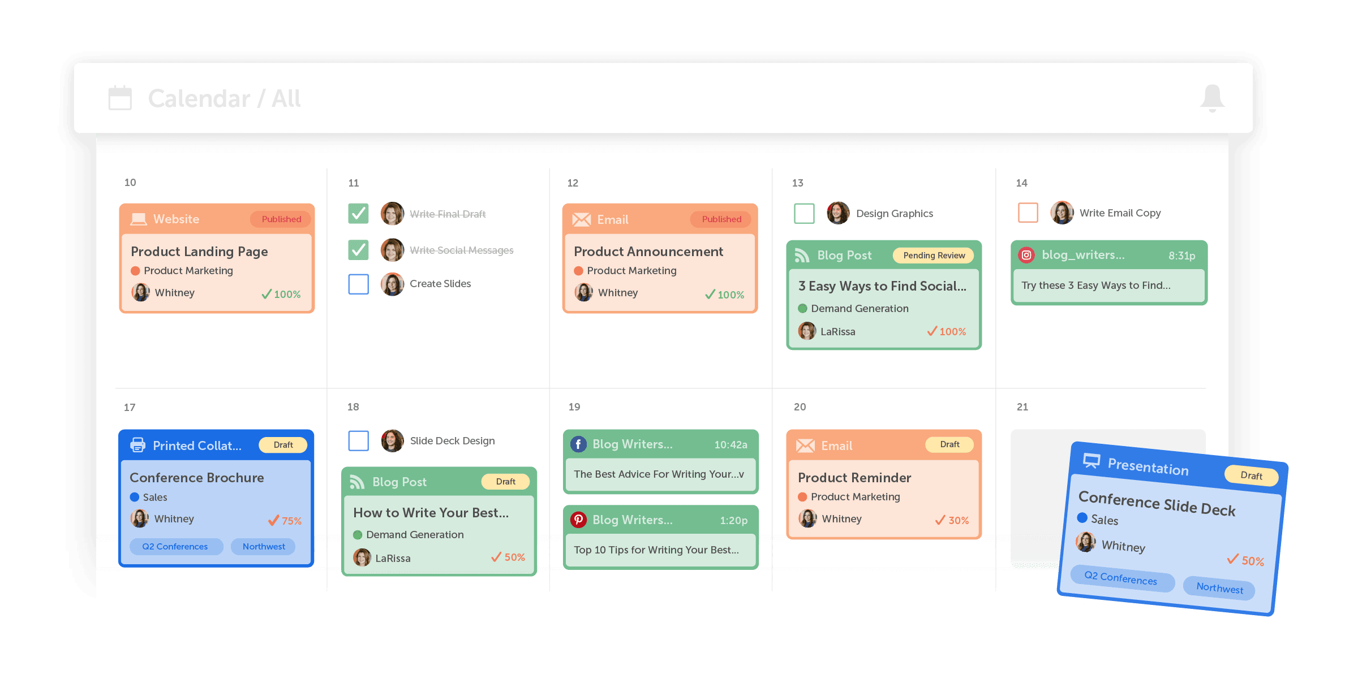Expand the Calendar view dropdown
Image resolution: width=1358 pixels, height=679 pixels.
pyautogui.click(x=212, y=98)
